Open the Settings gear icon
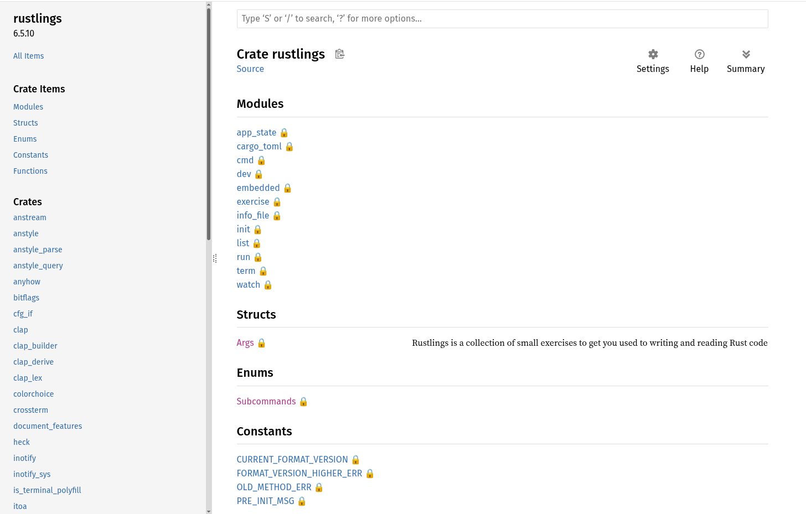This screenshot has height=514, width=806. click(653, 54)
